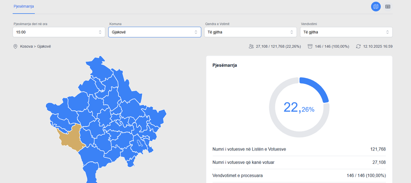Expand the Komuna dropdown showing Gjakovë
411x183 pixels.
[154, 32]
